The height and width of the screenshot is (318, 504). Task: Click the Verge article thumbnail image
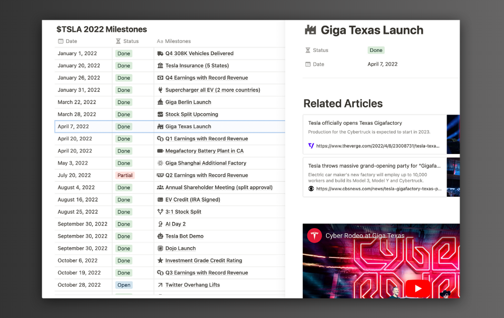point(453,134)
